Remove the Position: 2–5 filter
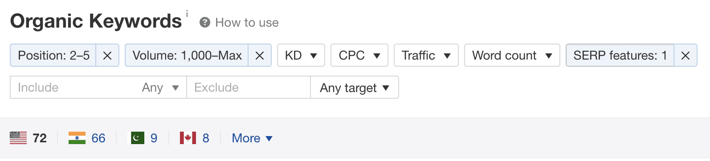The height and width of the screenshot is (161, 710). point(107,55)
